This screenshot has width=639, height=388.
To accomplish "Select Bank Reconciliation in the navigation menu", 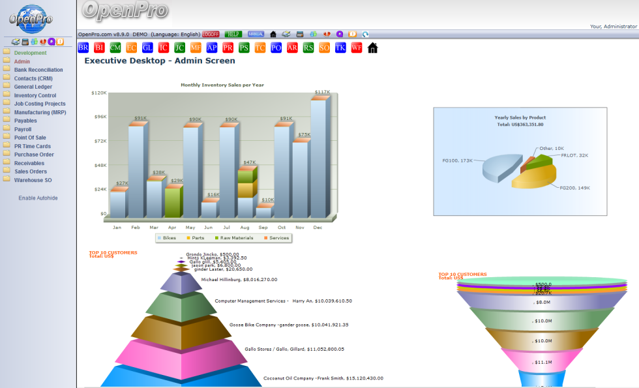I will coord(38,70).
